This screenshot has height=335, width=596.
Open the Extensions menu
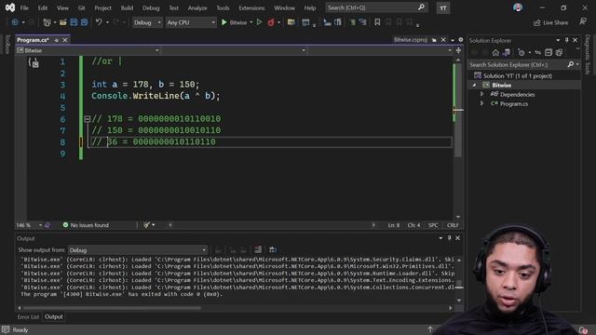[251, 7]
